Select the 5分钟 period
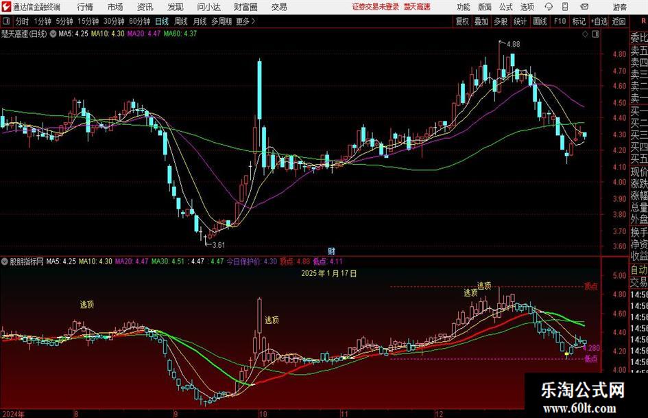The width and height of the screenshot is (648, 418). [x=64, y=21]
